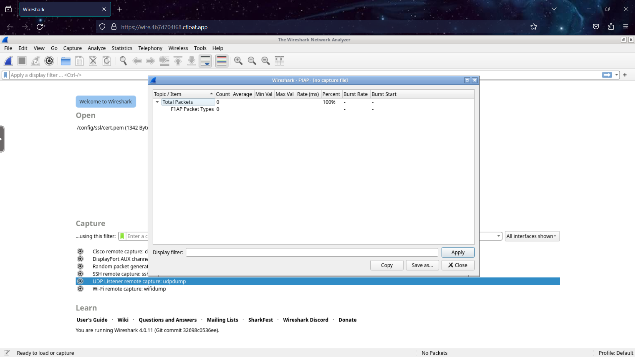Reload the browser page
Viewport: 635px width, 357px height.
(40, 27)
